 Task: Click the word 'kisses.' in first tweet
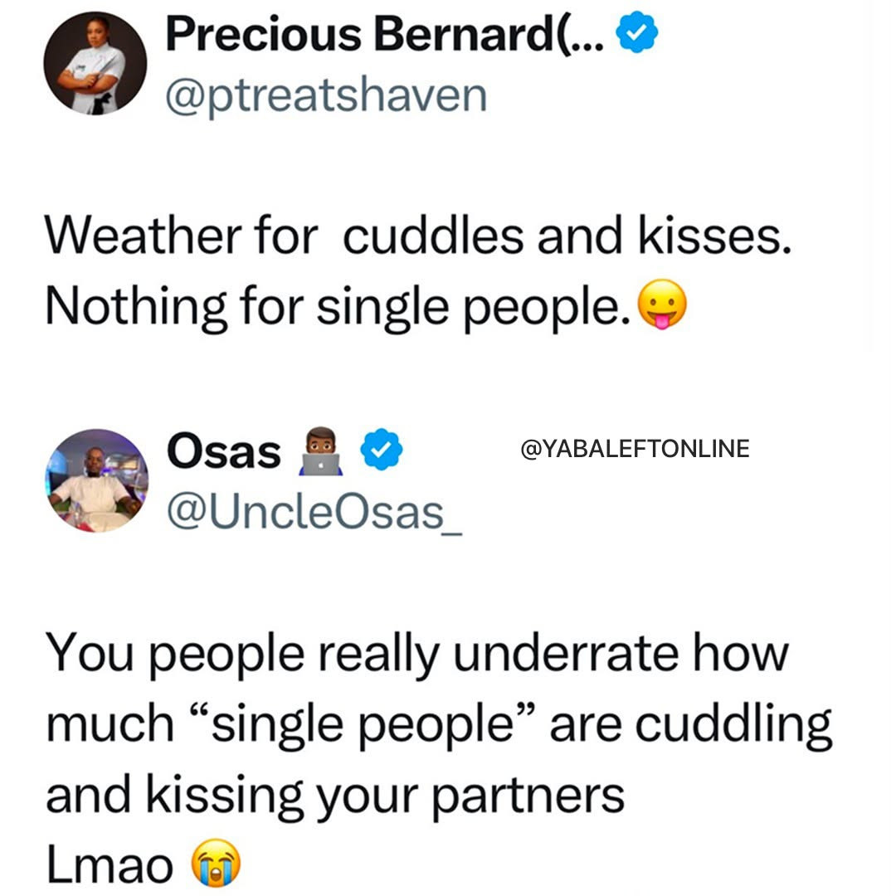[714, 236]
